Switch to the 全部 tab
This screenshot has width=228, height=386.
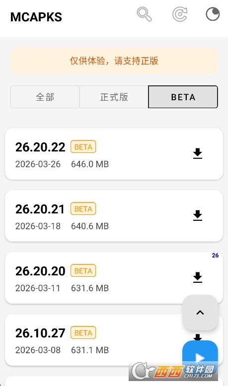(x=45, y=97)
